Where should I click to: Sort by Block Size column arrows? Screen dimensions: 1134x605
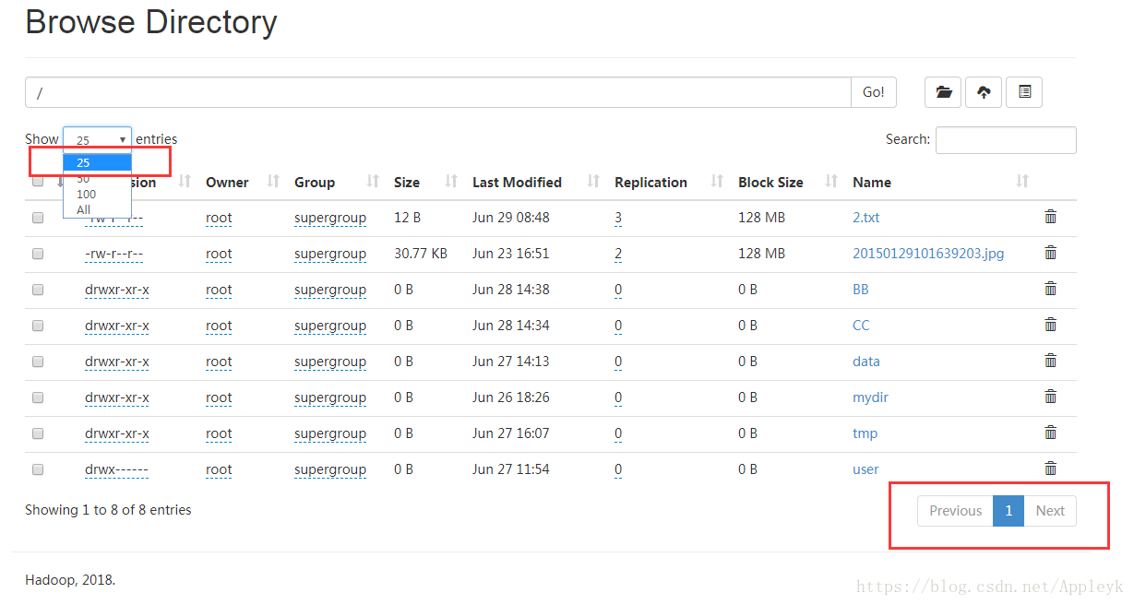[831, 182]
